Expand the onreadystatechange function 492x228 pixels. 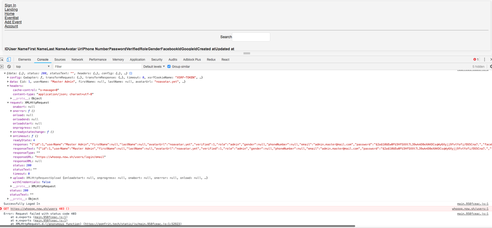(x=11, y=132)
